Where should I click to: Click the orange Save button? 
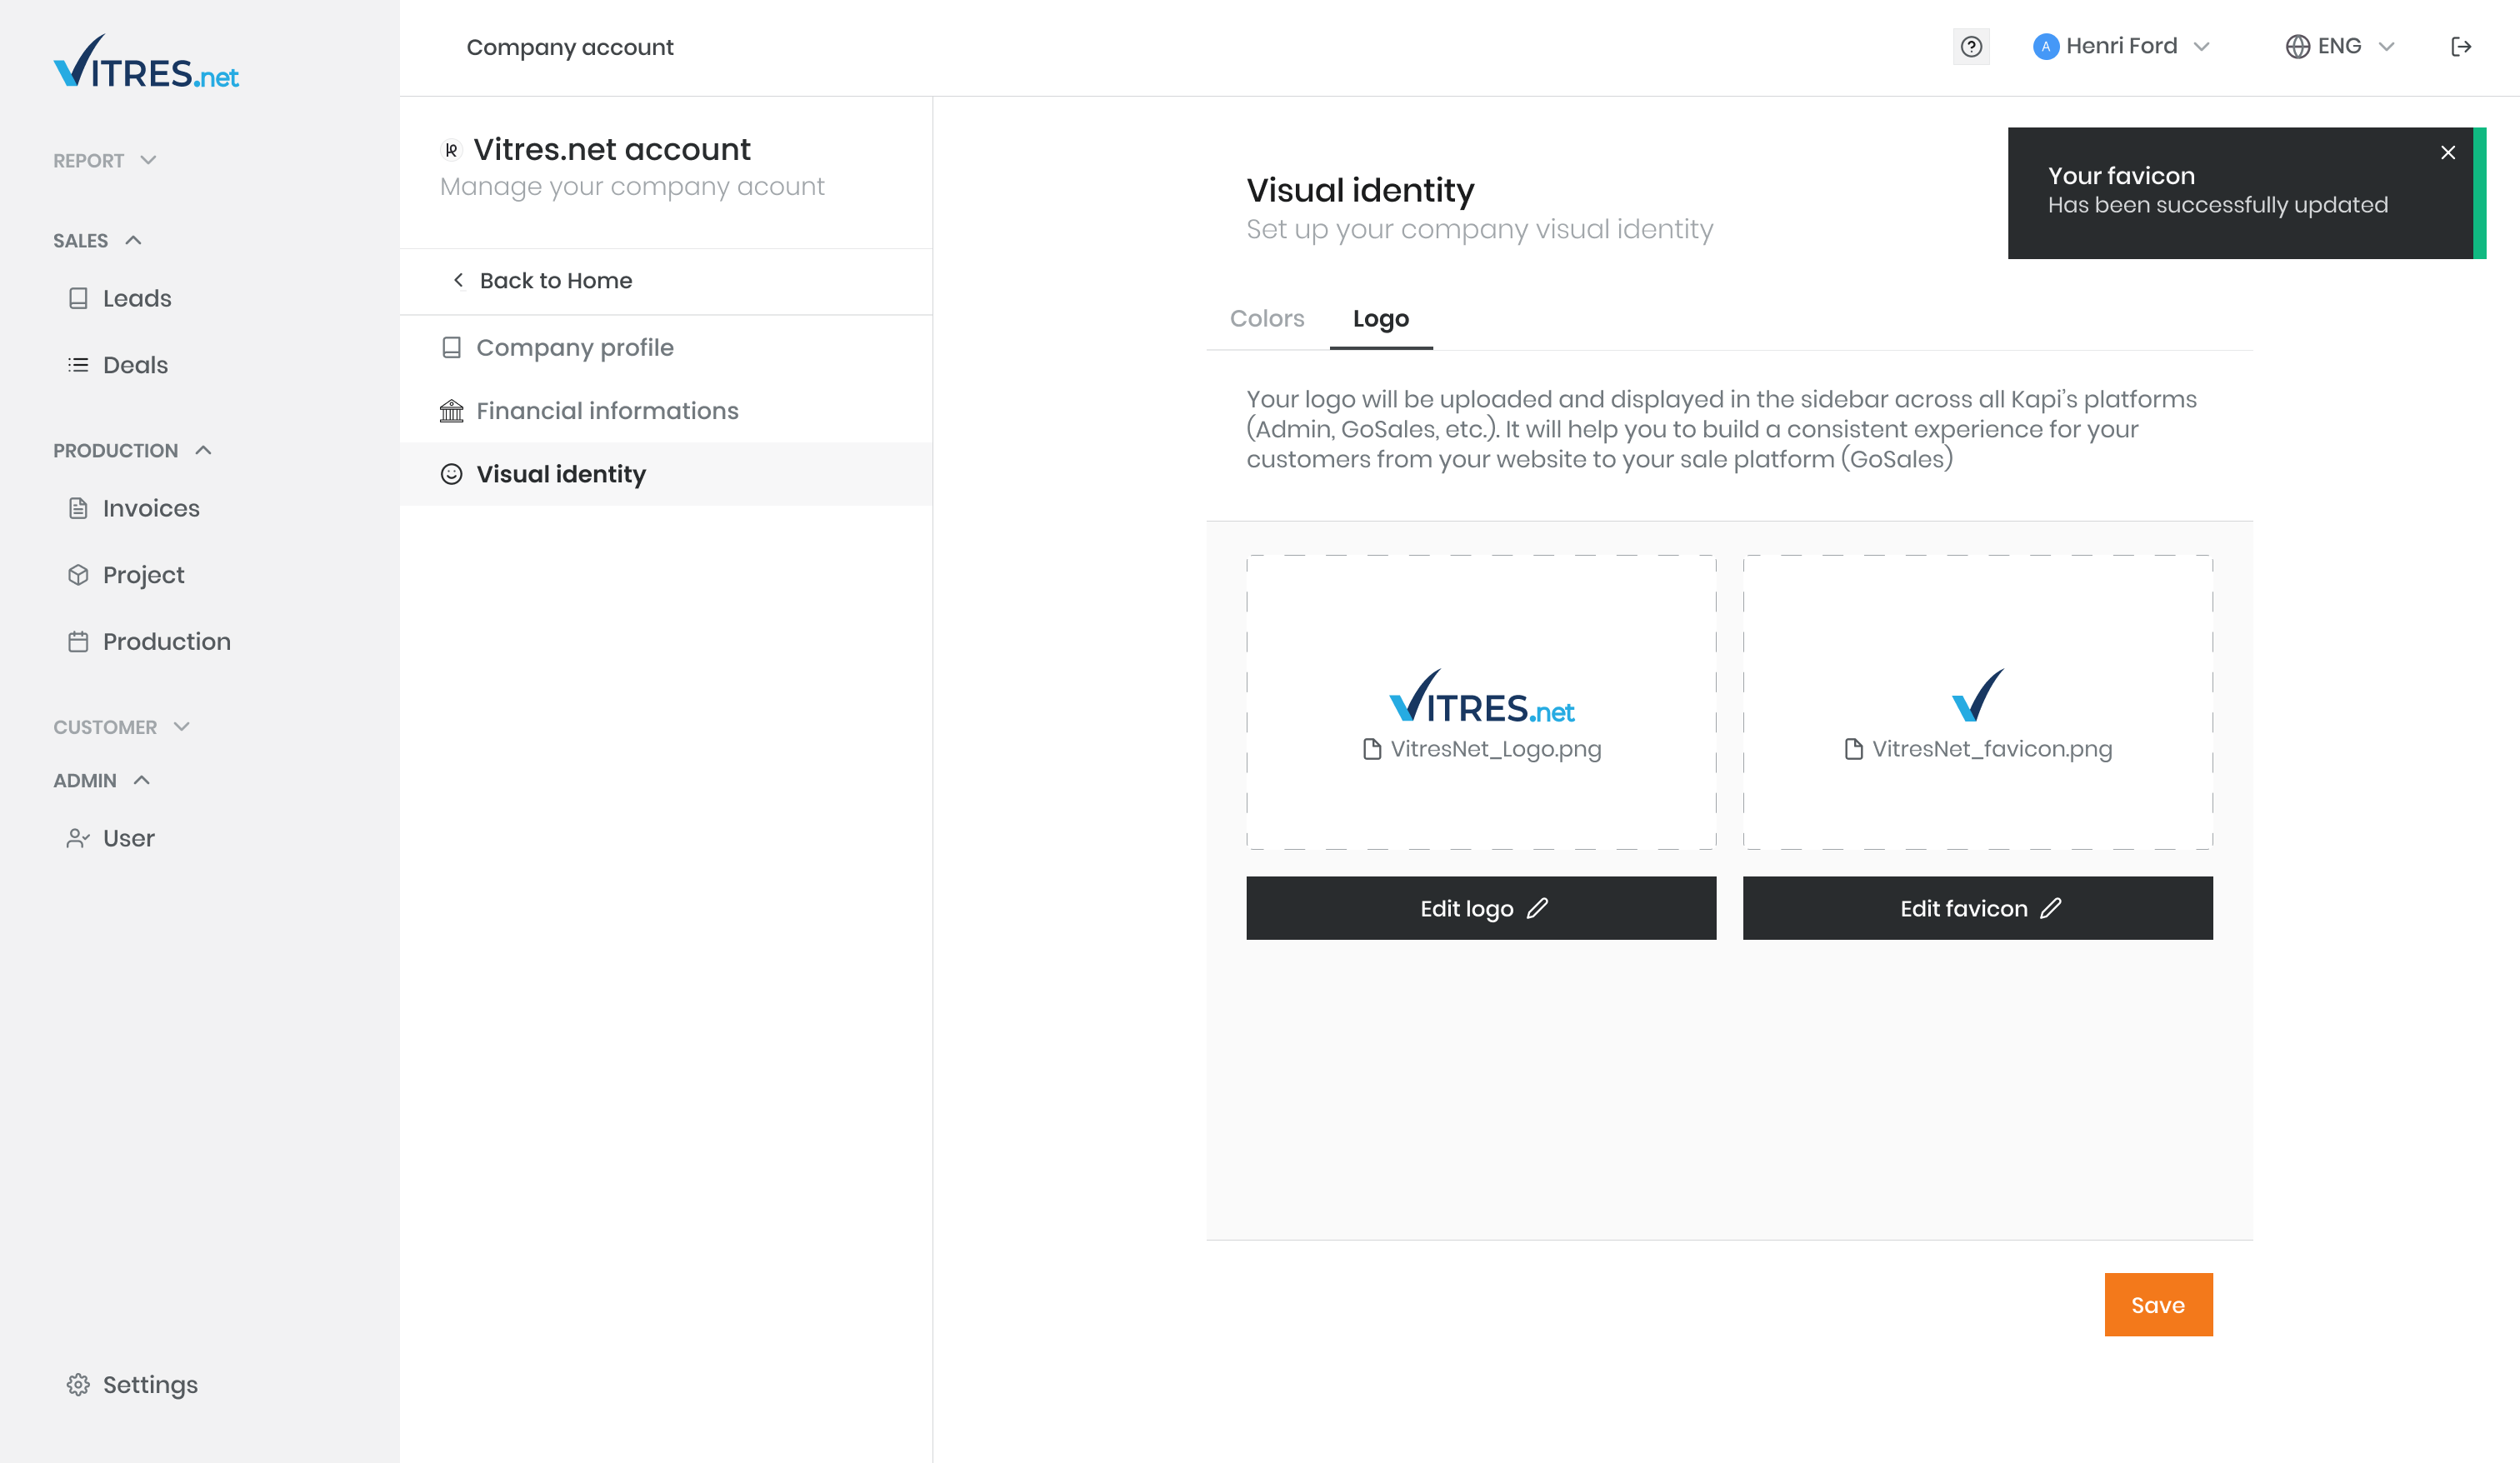click(2158, 1304)
